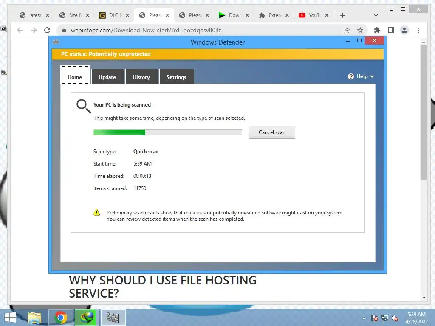The image size is (435, 326).
Task: Toggle the browser side panel icon
Action: pos(391,30)
